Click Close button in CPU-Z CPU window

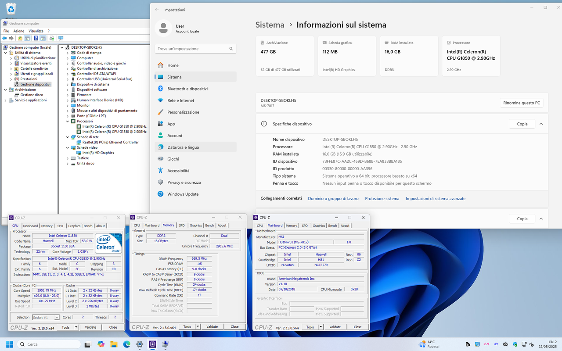click(x=113, y=327)
